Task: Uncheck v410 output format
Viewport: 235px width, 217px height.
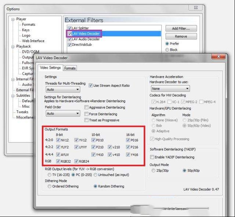Action: tap(110, 154)
